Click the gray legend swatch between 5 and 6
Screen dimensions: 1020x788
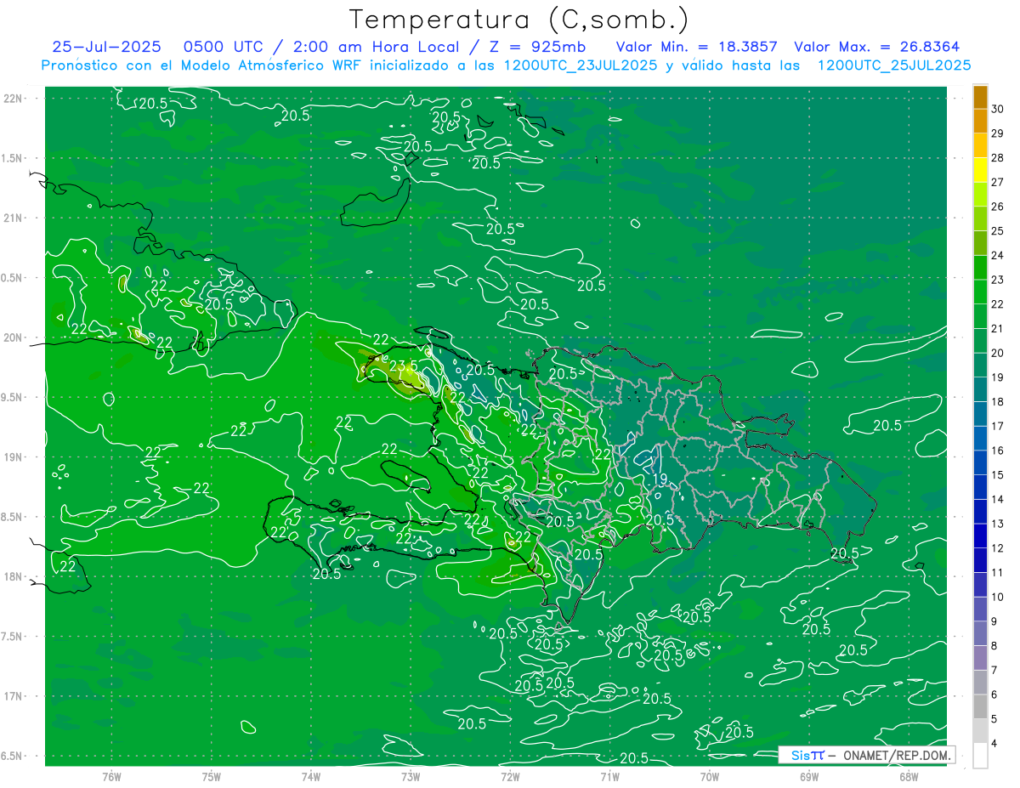coord(980,706)
